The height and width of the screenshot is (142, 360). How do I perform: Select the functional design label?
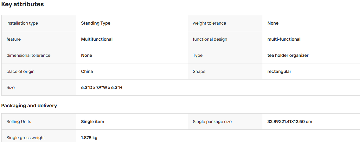pos(210,39)
